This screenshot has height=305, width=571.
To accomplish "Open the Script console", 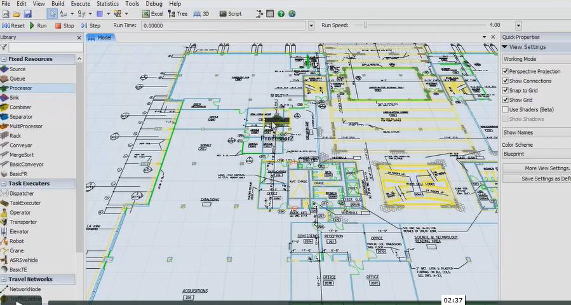I will 230,13.
